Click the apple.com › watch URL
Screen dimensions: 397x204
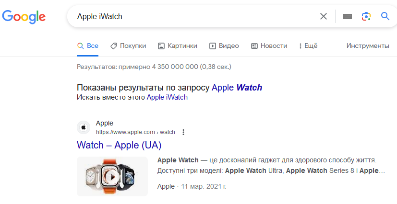135,132
